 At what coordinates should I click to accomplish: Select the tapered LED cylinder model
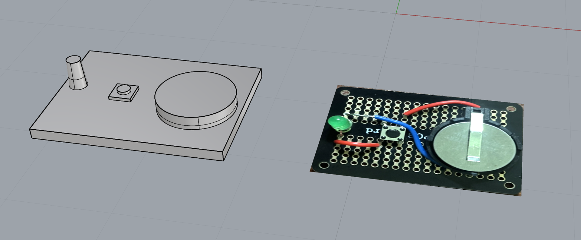click(77, 73)
